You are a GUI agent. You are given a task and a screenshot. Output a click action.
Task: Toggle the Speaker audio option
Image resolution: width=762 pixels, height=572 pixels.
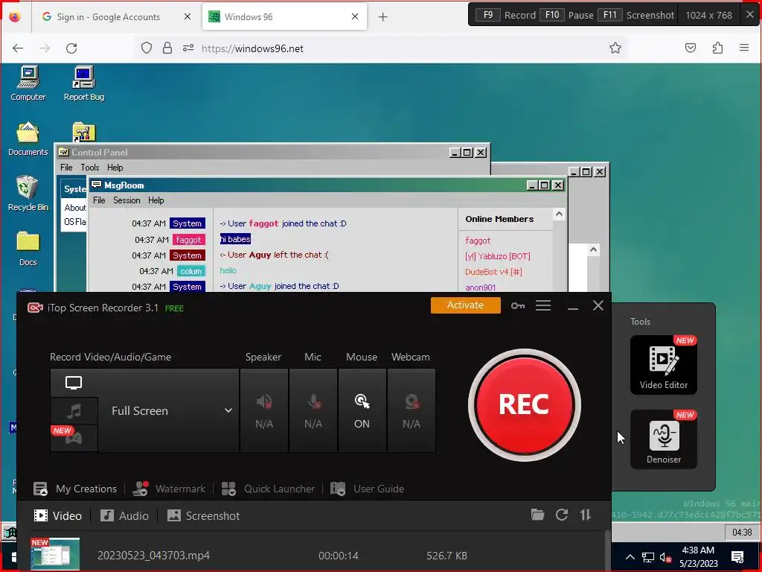coord(264,410)
